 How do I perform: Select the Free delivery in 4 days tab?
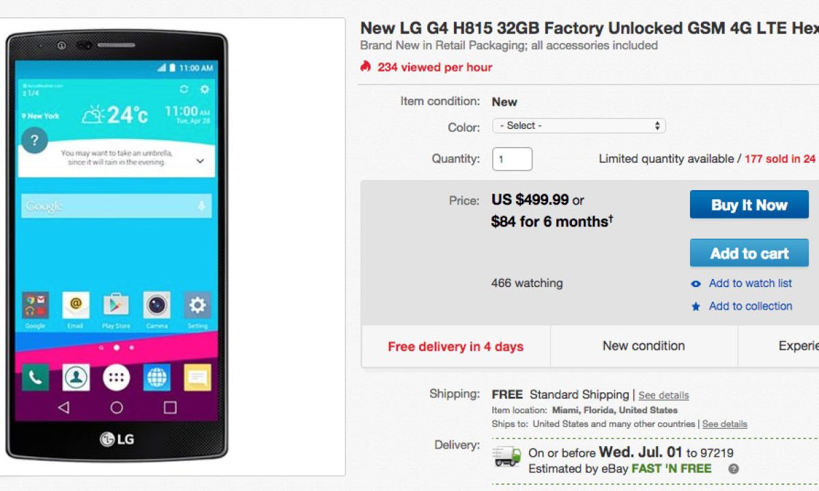(x=456, y=346)
